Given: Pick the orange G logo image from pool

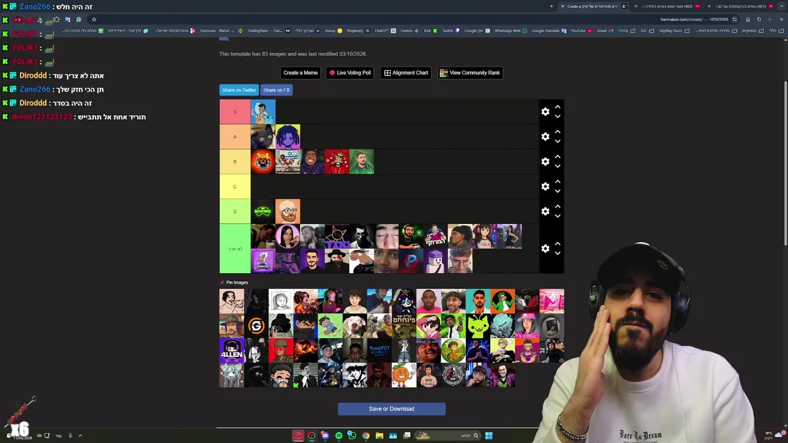Looking at the screenshot, I should click(256, 326).
